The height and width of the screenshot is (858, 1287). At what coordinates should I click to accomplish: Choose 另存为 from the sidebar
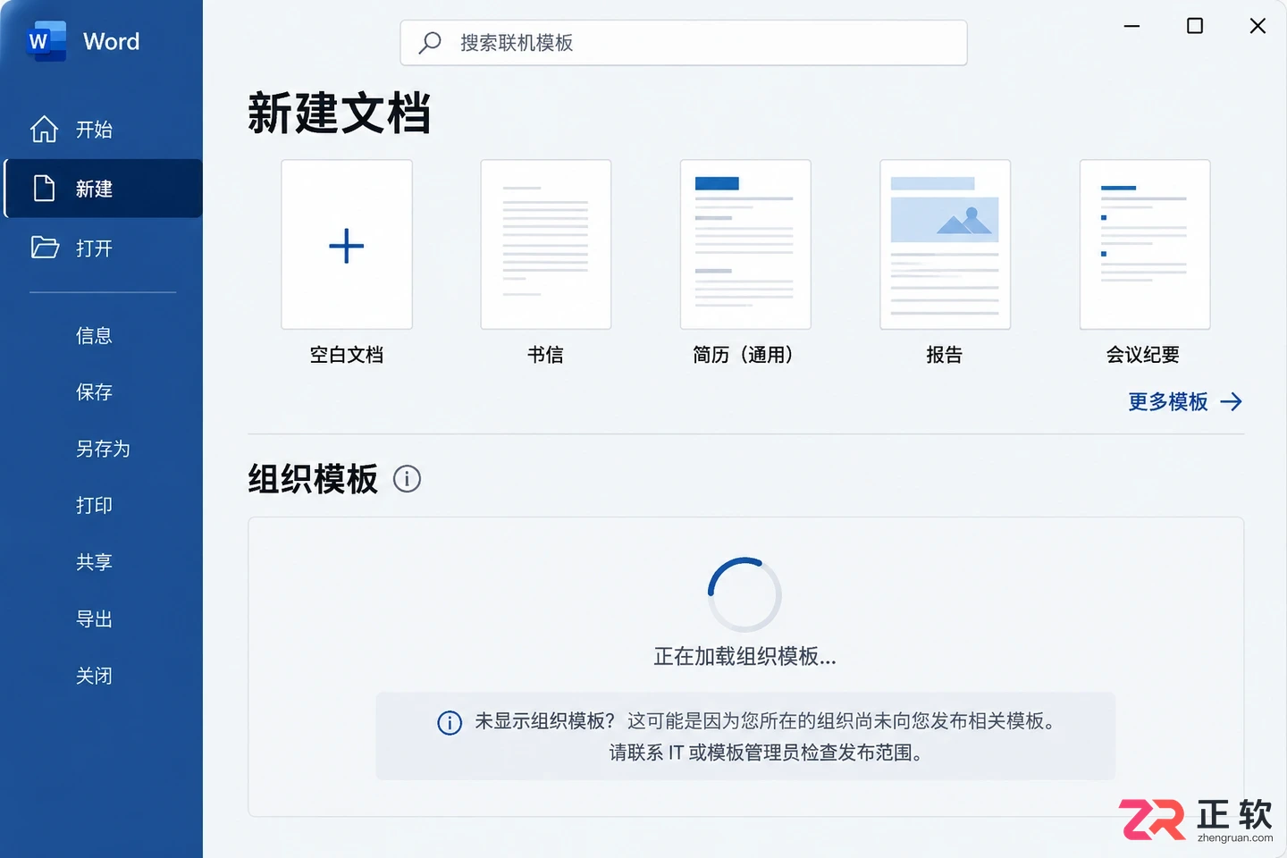(103, 449)
